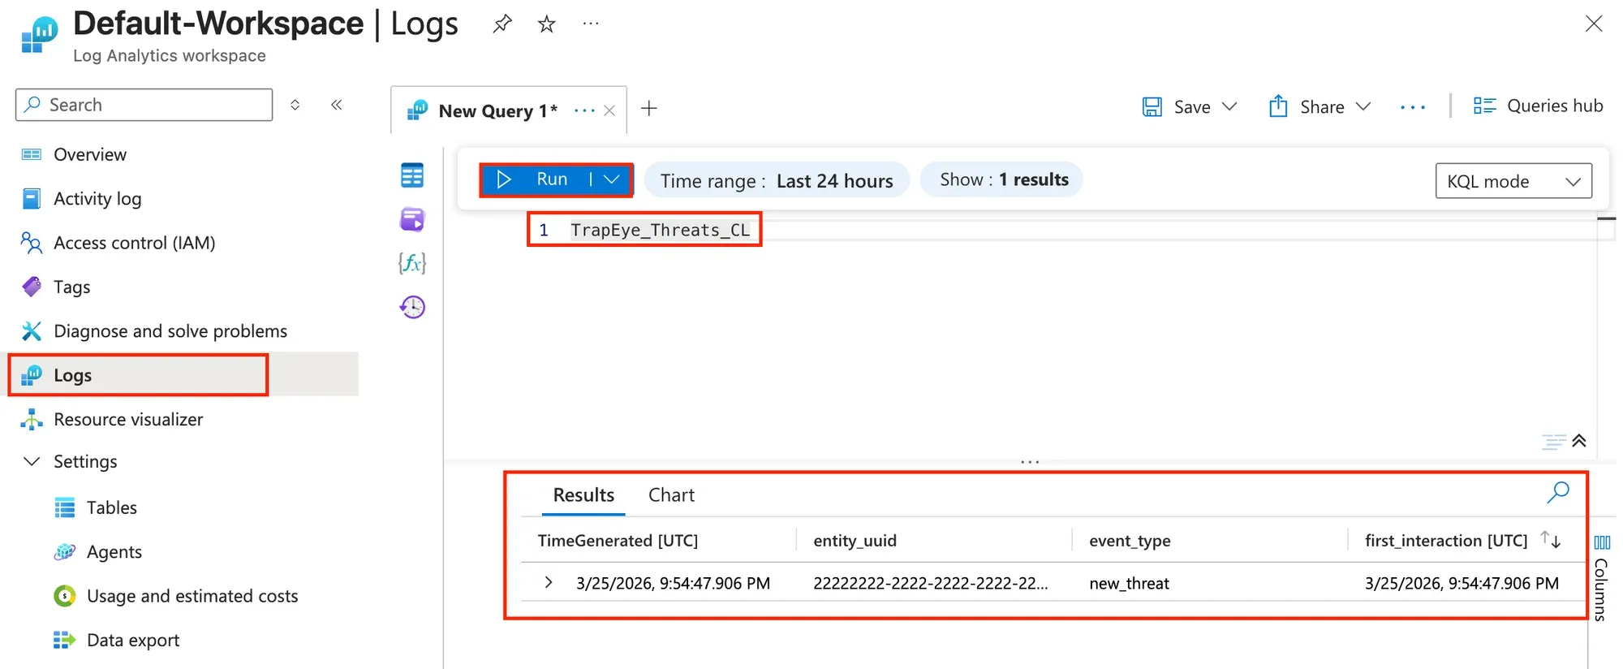Click the sidebar Search field

tap(144, 105)
